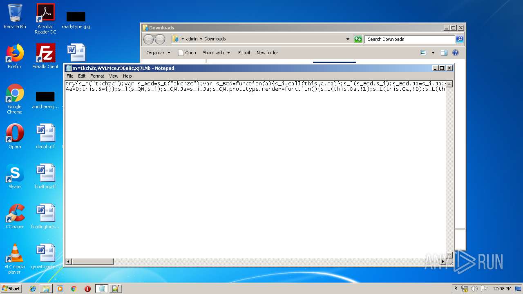
Task: Click clock showing 12:08 PM
Action: point(502,289)
